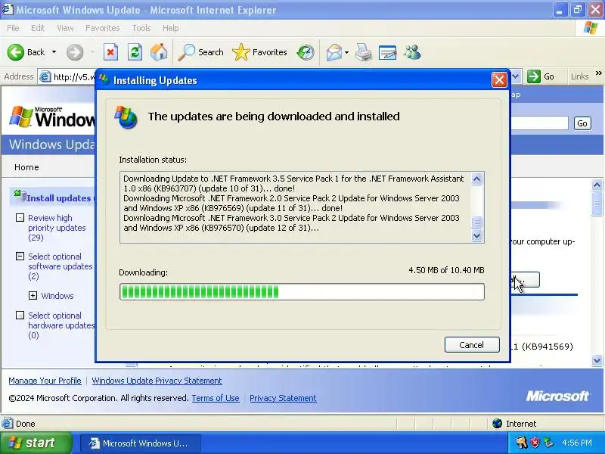The image size is (605, 454).
Task: Click the review high priority tree box
Action: click(20, 218)
